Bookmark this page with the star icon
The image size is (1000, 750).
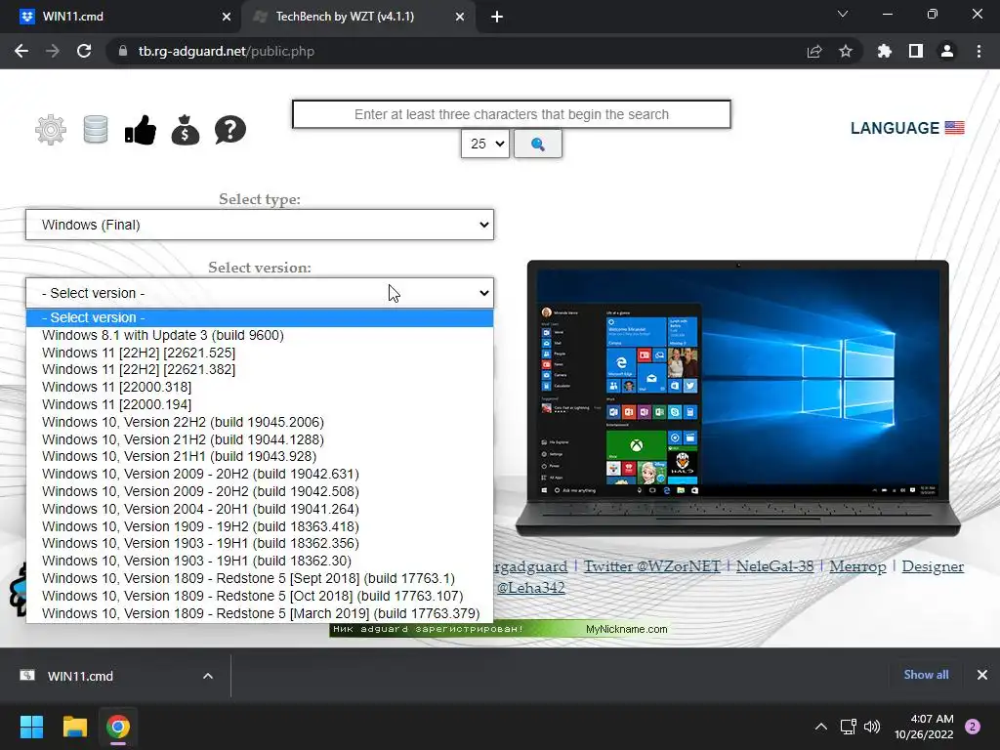click(846, 51)
